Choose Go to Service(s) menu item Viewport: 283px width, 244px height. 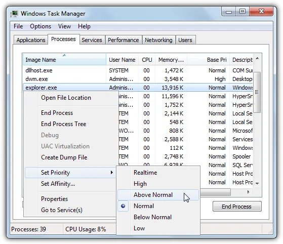click(70, 210)
